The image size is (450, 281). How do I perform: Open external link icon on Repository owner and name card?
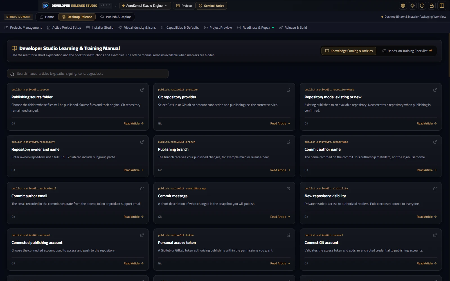[142, 142]
